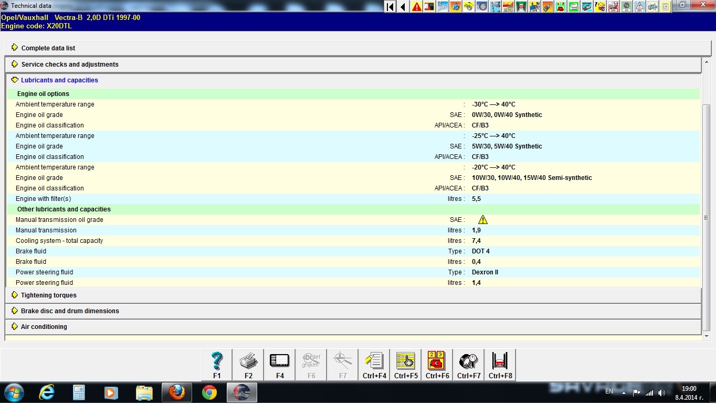This screenshot has width=716, height=405.
Task: Open the Windows Start menu
Action: (14, 392)
